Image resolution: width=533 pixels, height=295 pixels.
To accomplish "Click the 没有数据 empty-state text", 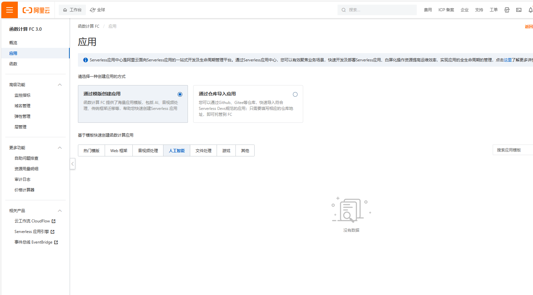I will pyautogui.click(x=351, y=230).
